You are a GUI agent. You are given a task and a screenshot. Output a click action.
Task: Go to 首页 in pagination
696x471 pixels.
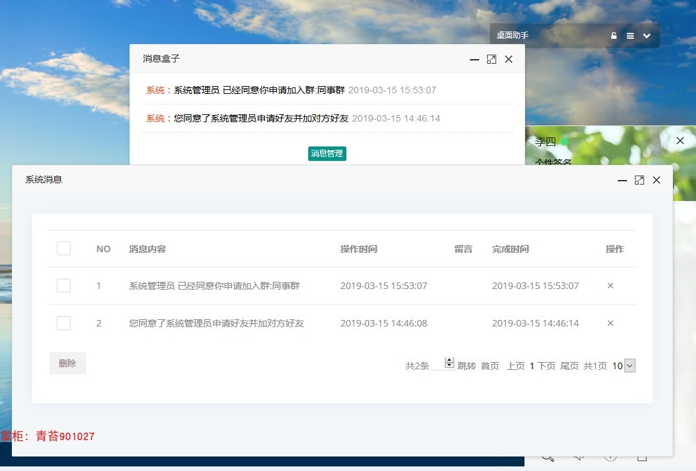pyautogui.click(x=490, y=366)
